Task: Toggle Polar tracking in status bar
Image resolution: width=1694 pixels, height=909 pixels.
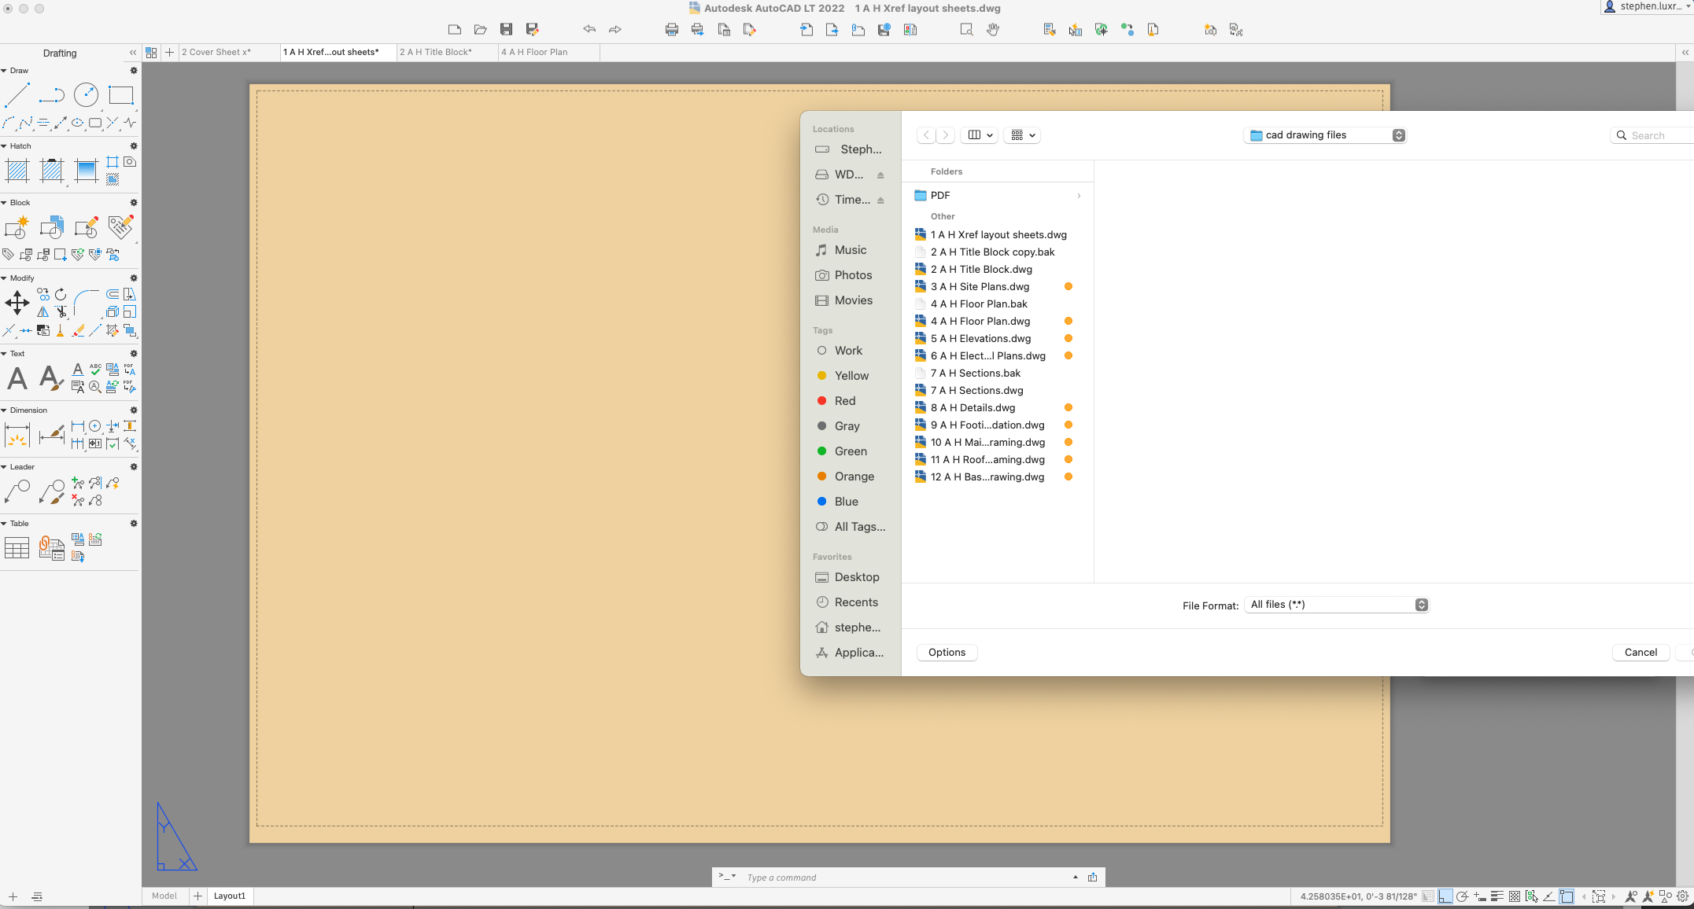Action: click(1462, 896)
